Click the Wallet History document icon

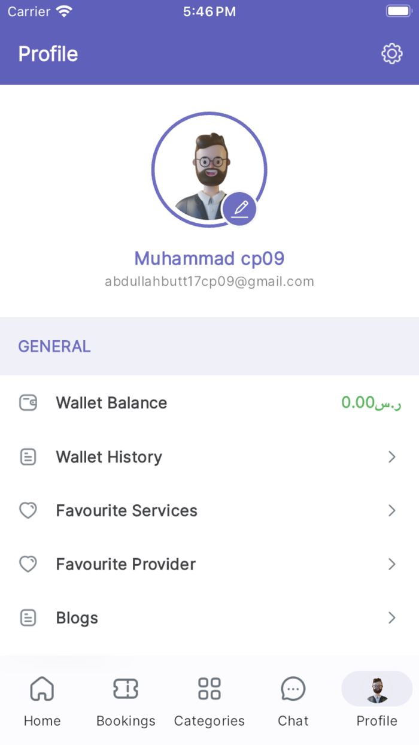pyautogui.click(x=28, y=456)
